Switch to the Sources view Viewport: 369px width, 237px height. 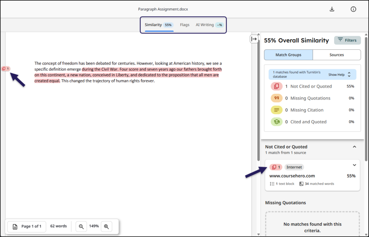pos(337,54)
